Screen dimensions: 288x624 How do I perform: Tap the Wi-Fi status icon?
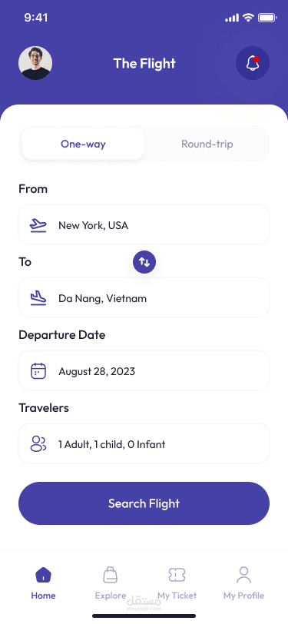tap(249, 18)
